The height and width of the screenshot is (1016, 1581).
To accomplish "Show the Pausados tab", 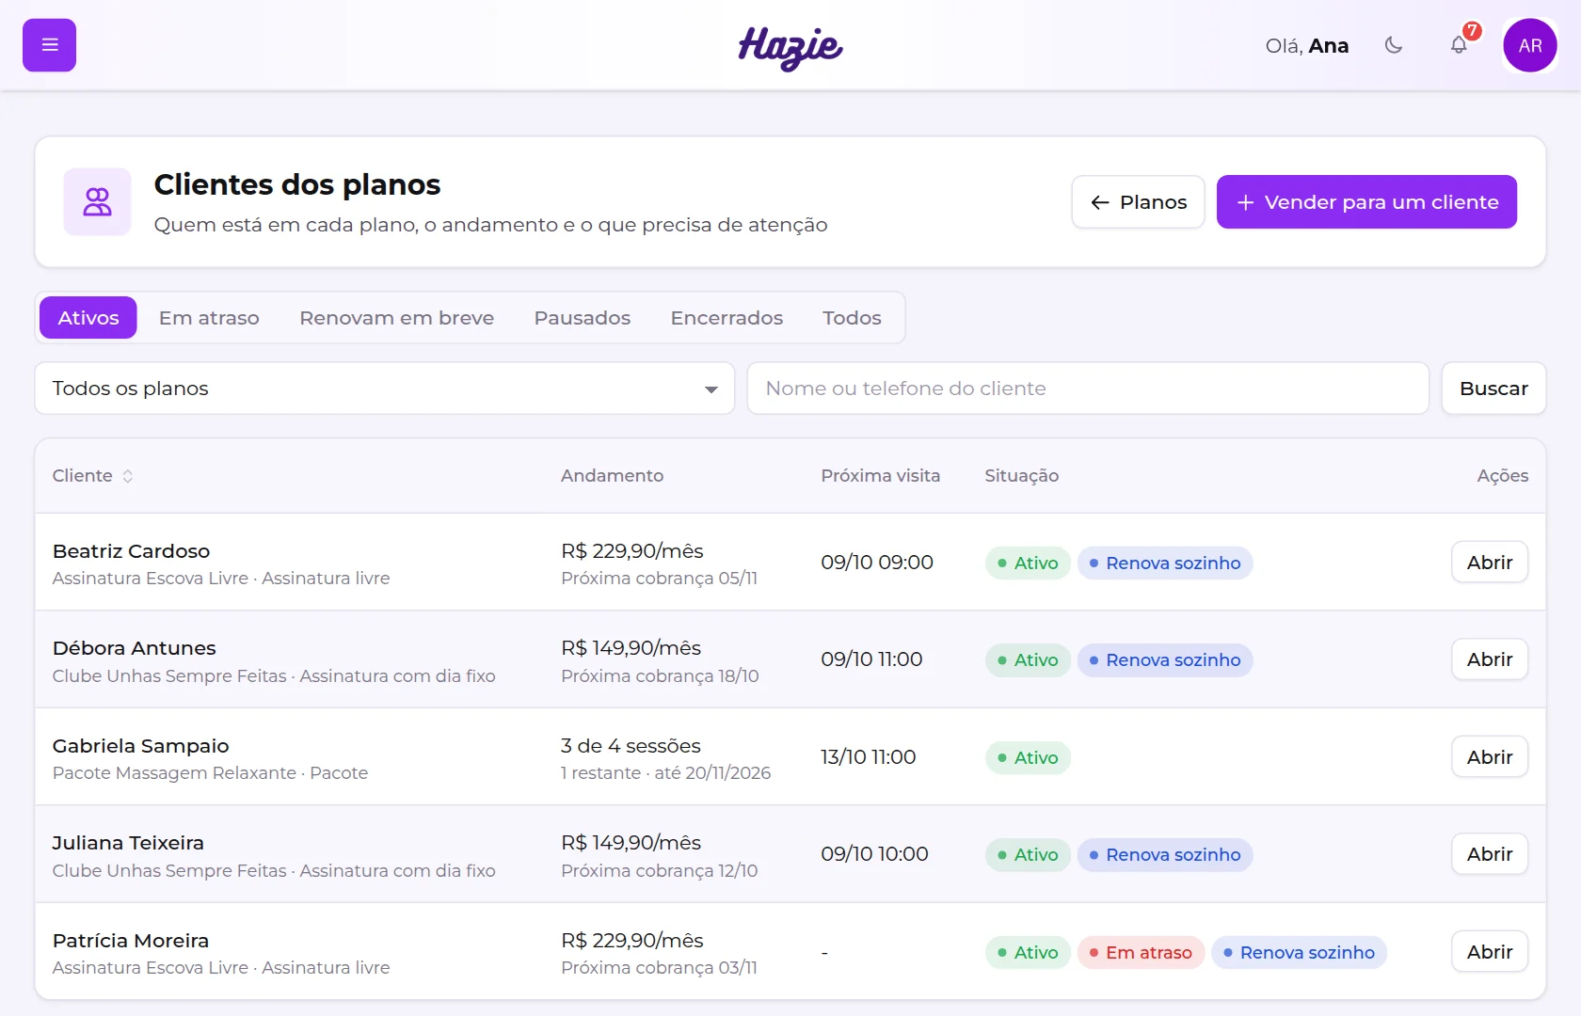I will (583, 318).
